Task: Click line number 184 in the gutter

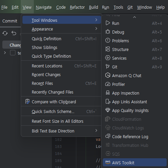Action: coord(58,154)
